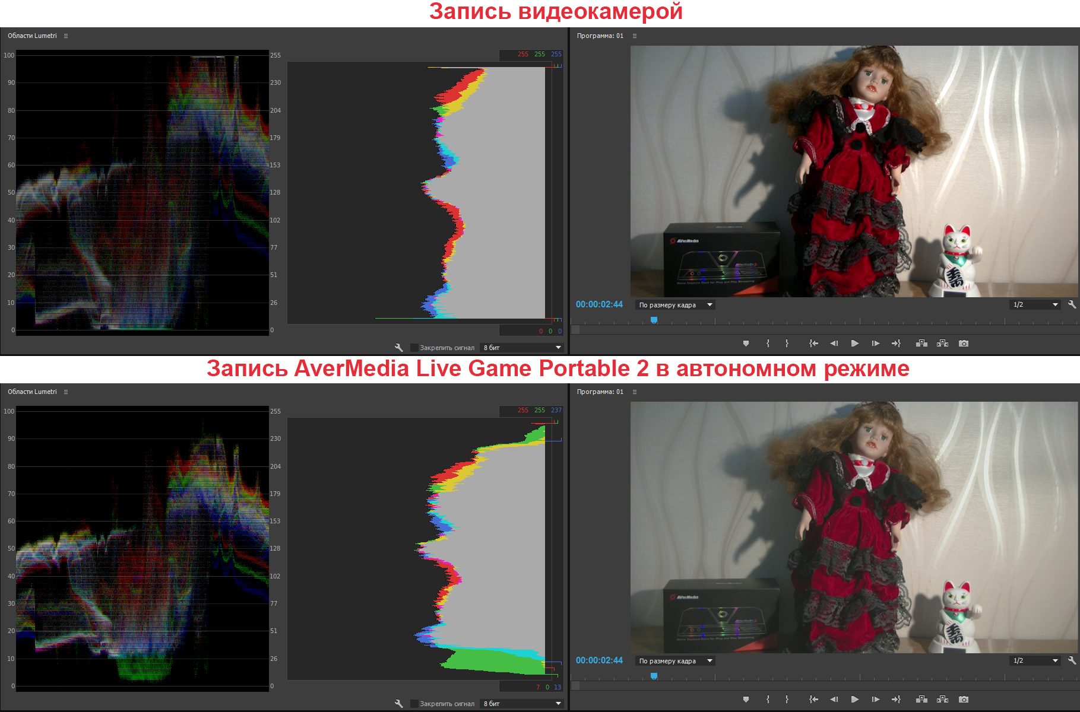Viewport: 1080px width, 712px height.
Task: Enable top 'Закрепить сигнал' checkbox
Action: [x=414, y=348]
